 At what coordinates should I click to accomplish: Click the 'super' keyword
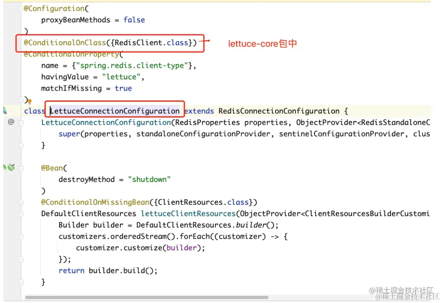pos(69,134)
